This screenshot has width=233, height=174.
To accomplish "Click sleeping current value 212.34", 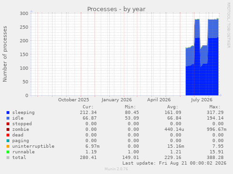I will pos(88,113).
